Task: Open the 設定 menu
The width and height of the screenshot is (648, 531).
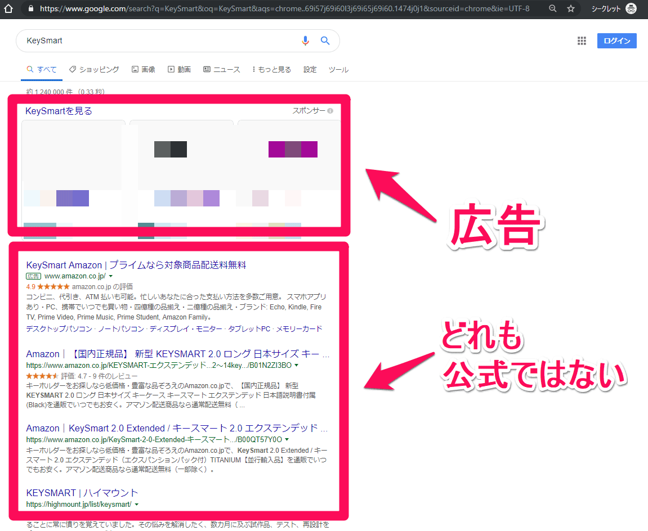Action: (x=310, y=69)
